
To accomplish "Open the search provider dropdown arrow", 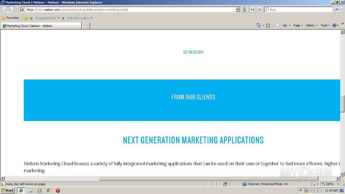I will point(341,10).
